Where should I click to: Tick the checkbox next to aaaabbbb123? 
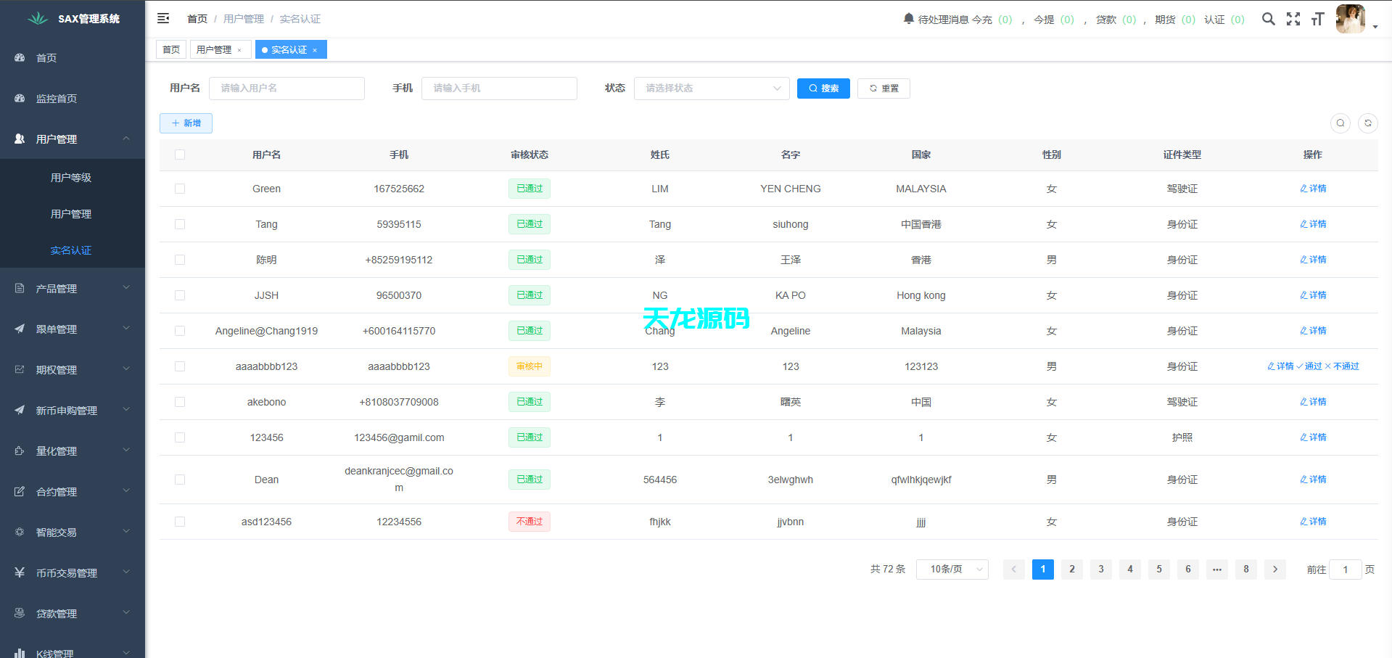coord(180,366)
